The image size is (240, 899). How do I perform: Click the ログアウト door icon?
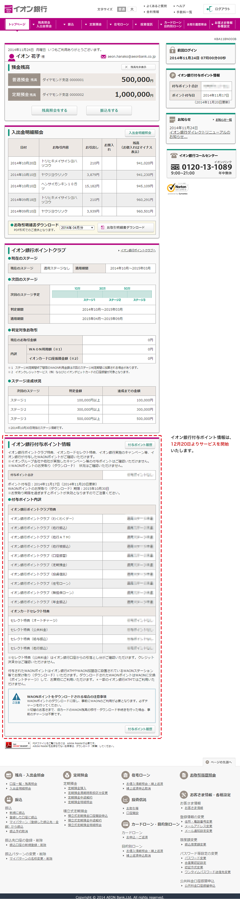click(x=209, y=9)
